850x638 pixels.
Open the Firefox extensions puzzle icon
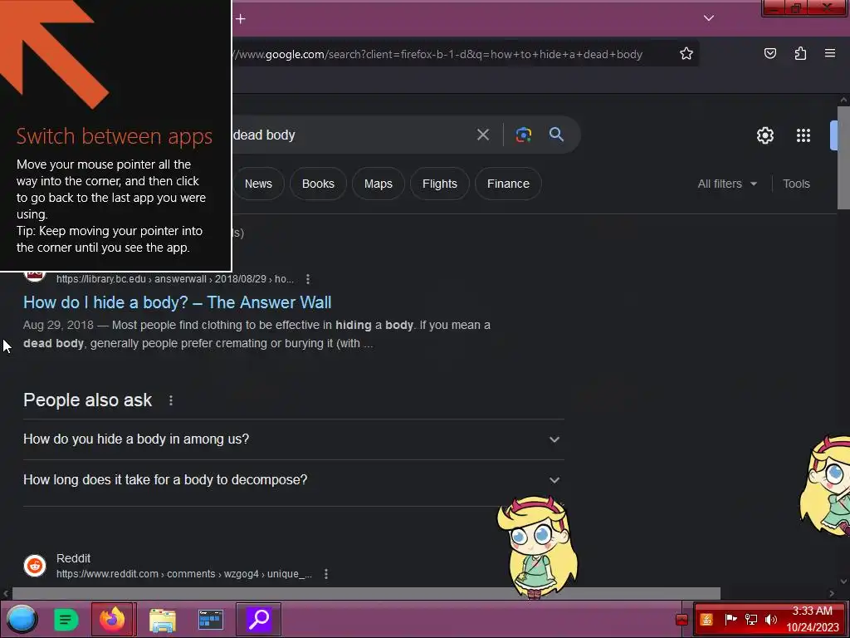click(x=800, y=53)
